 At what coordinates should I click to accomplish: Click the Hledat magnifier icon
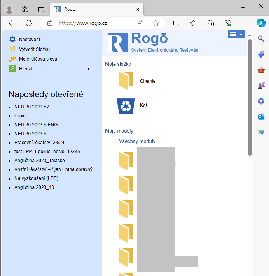tap(12, 68)
